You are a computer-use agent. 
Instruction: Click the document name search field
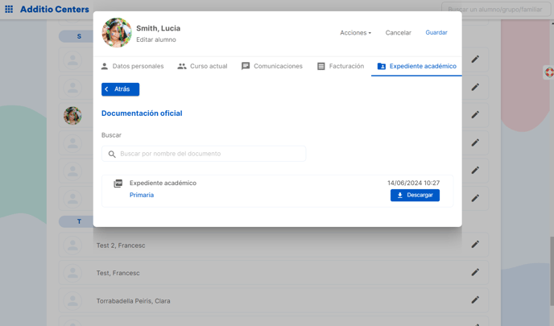[204, 154]
